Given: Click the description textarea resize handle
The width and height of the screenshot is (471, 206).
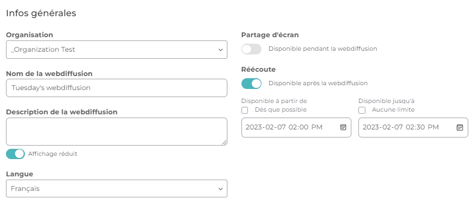Looking at the screenshot, I should (x=224, y=143).
